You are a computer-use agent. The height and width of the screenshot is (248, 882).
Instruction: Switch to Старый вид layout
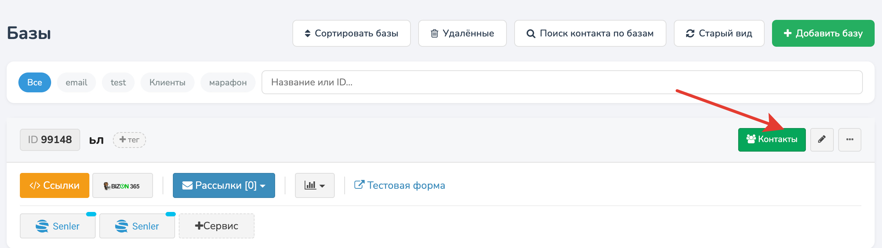pyautogui.click(x=719, y=33)
